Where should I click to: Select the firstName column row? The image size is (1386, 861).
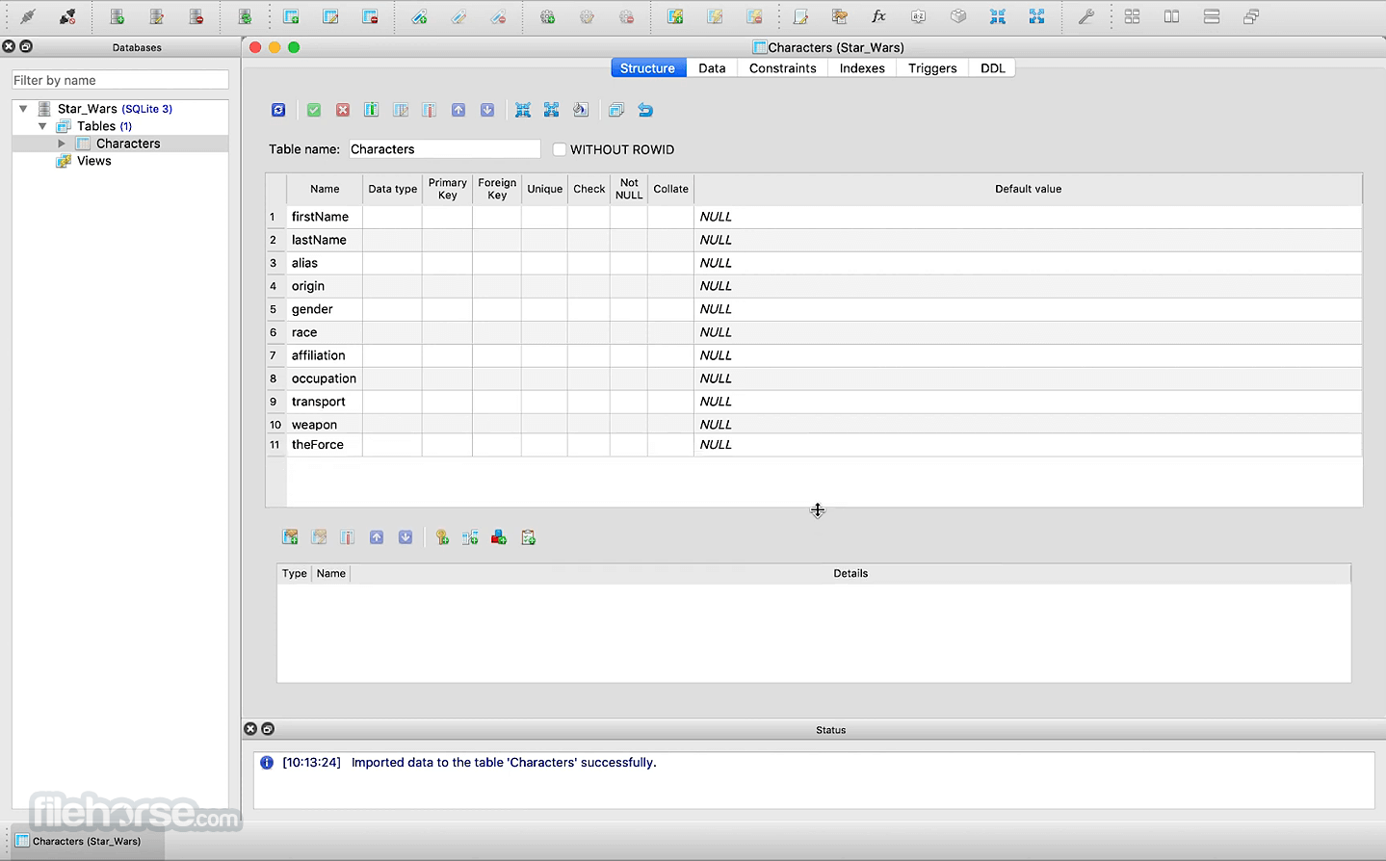tap(814, 217)
